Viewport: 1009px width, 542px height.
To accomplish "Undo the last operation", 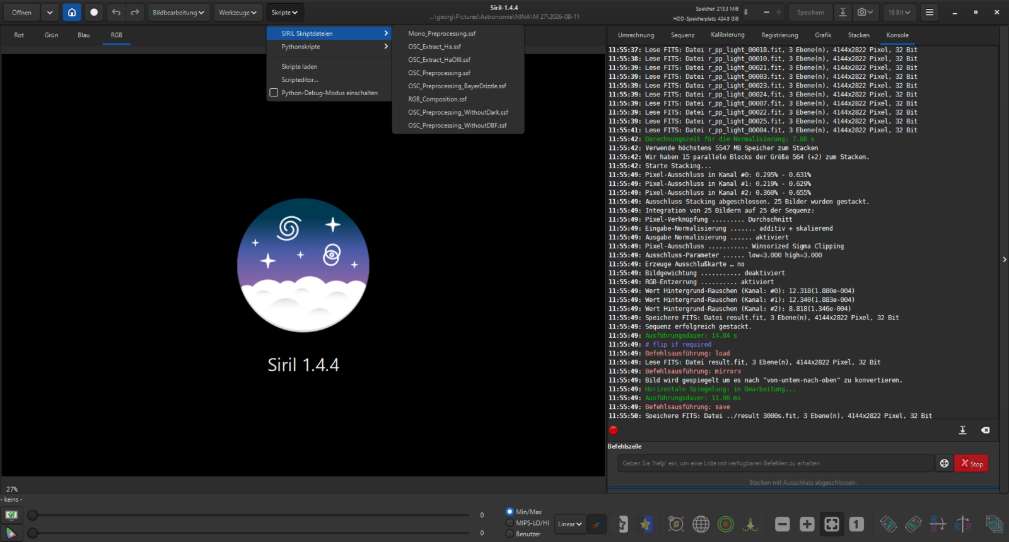I will click(116, 12).
